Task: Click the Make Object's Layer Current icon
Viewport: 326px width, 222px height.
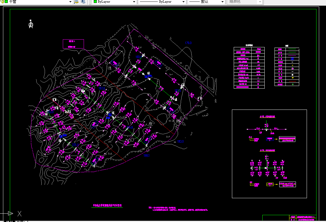Action: pos(76,2)
